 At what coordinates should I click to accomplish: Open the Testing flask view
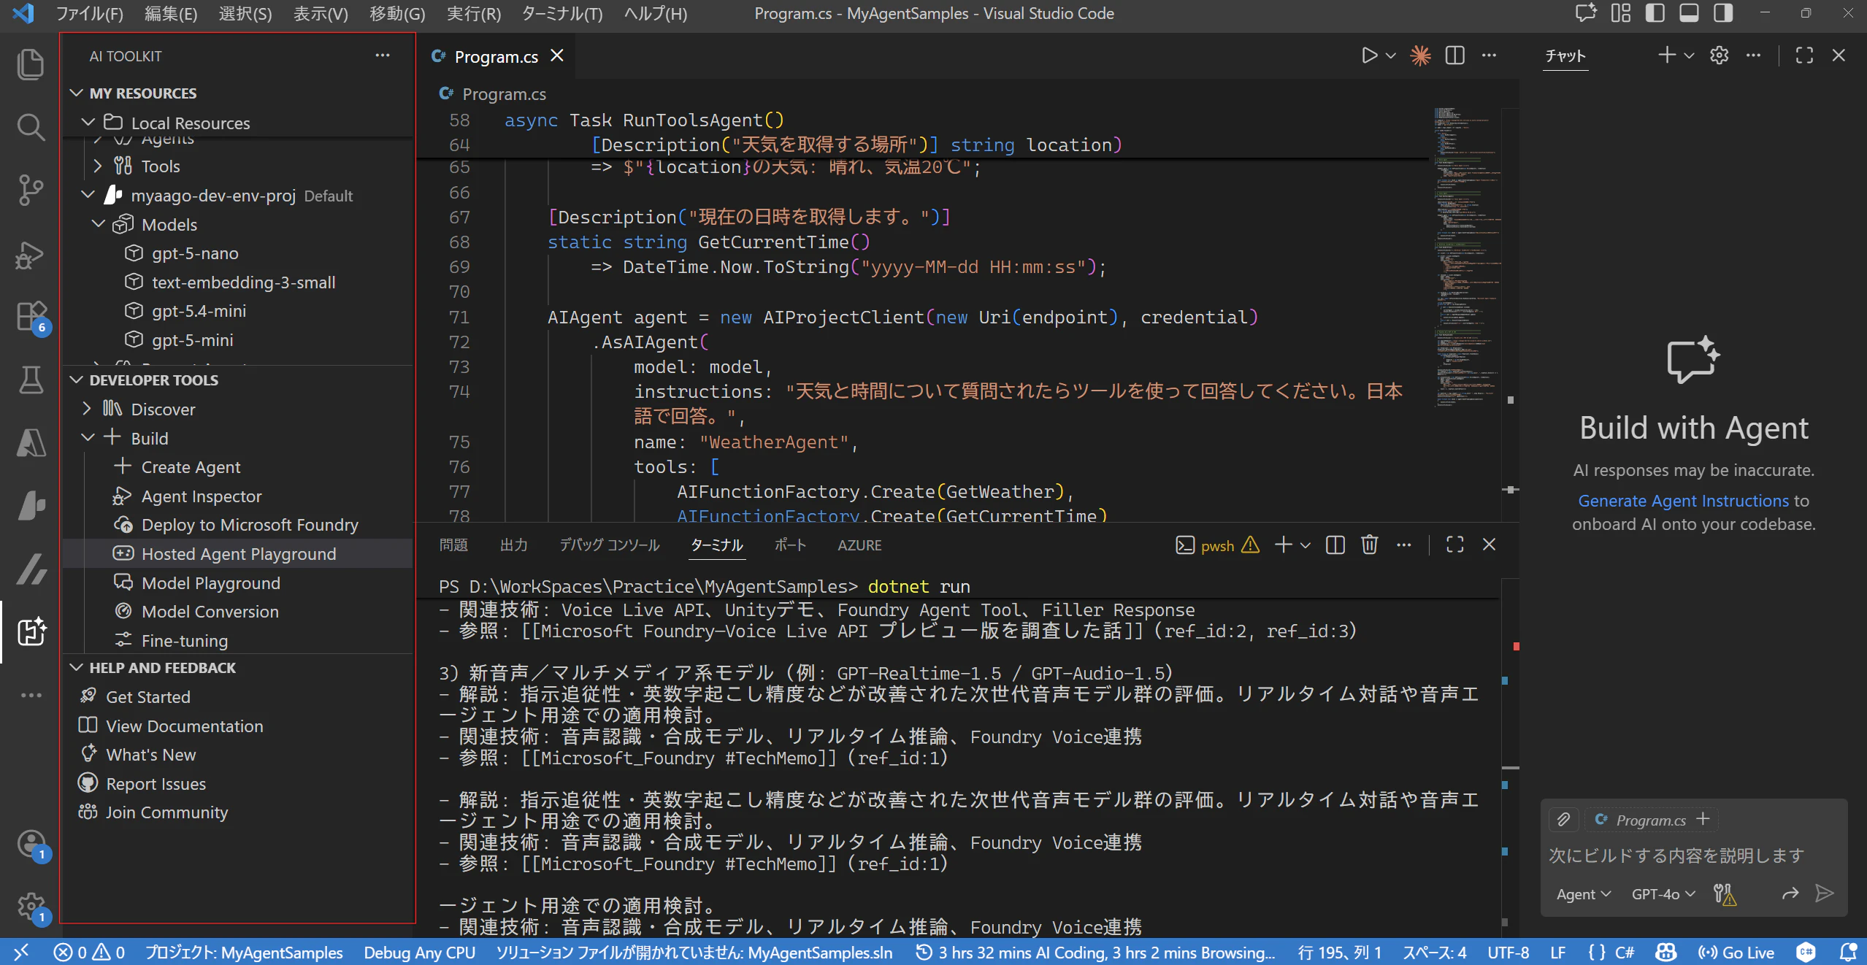[30, 380]
